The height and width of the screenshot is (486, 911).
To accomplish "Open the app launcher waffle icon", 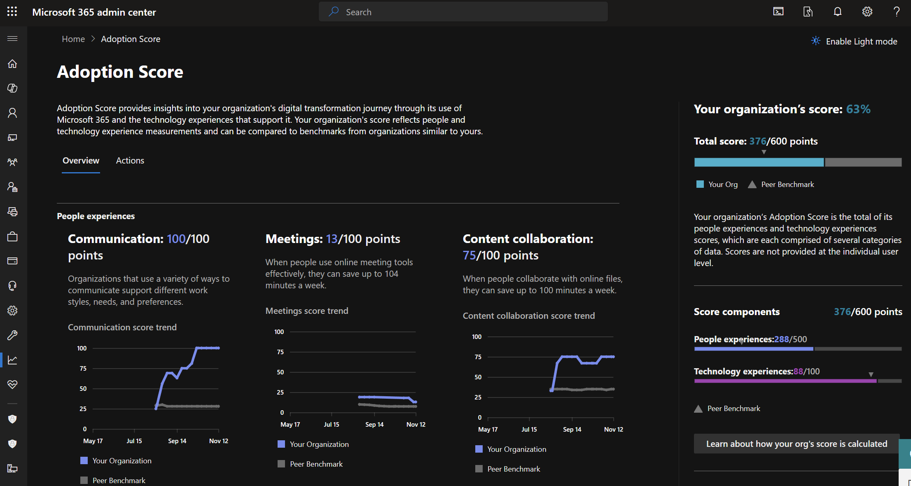I will [x=12, y=12].
